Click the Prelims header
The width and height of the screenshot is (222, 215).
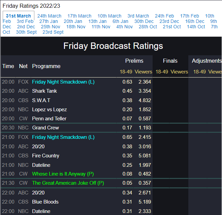coord(134,61)
